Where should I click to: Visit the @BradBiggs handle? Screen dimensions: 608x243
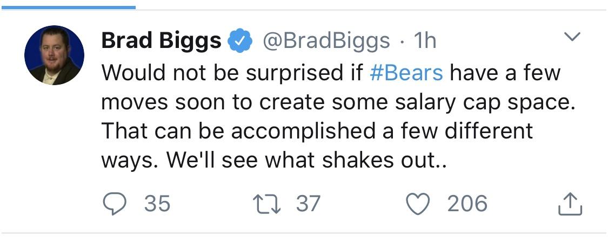pyautogui.click(x=326, y=40)
